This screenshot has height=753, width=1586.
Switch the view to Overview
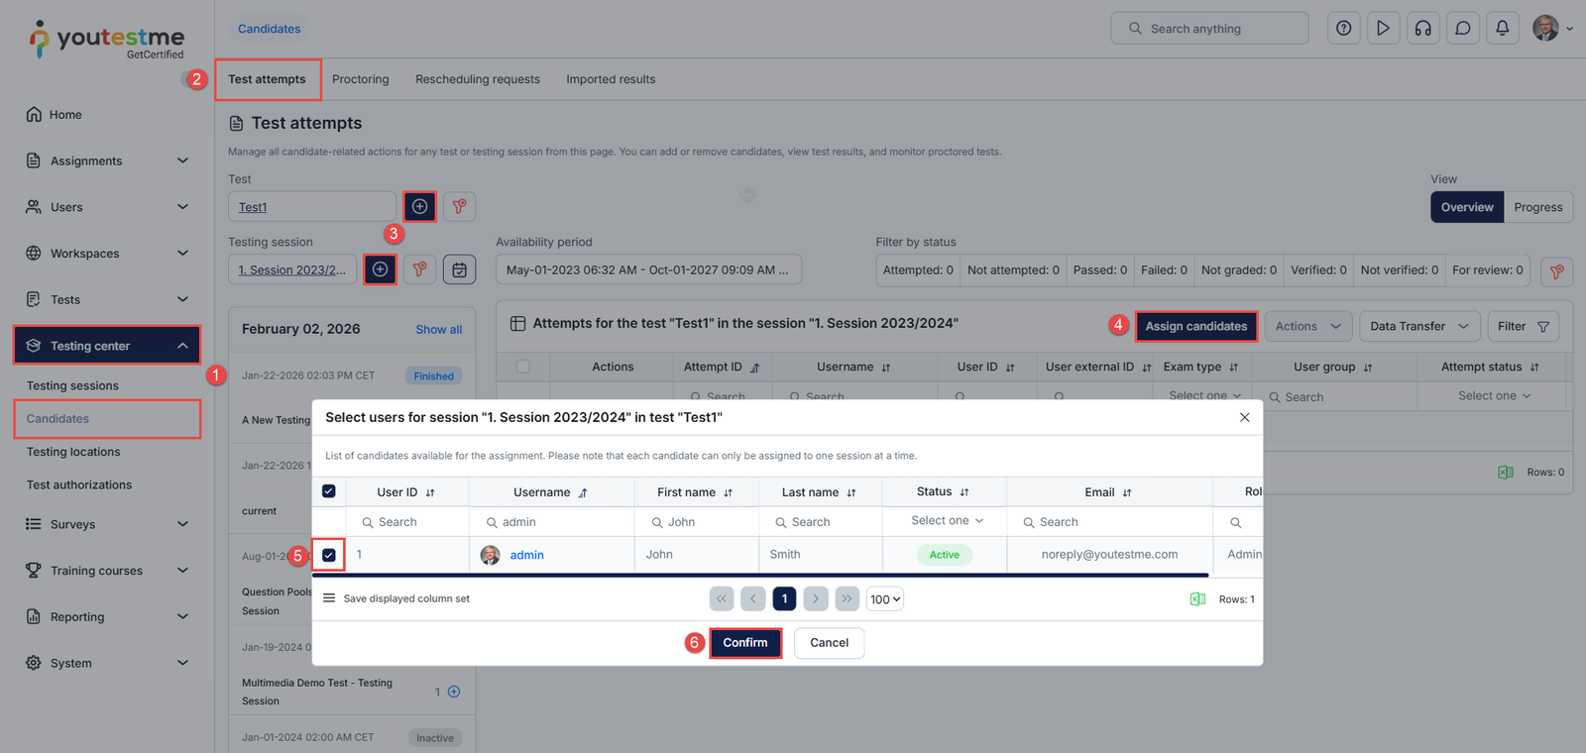[1467, 207]
